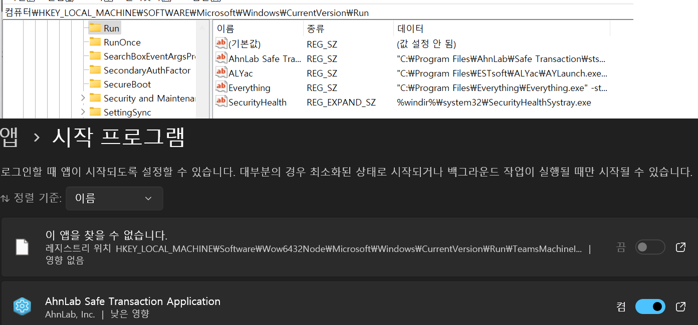Click the blank file icon of missing app
Screen dimensions: 698x325
pos(22,247)
